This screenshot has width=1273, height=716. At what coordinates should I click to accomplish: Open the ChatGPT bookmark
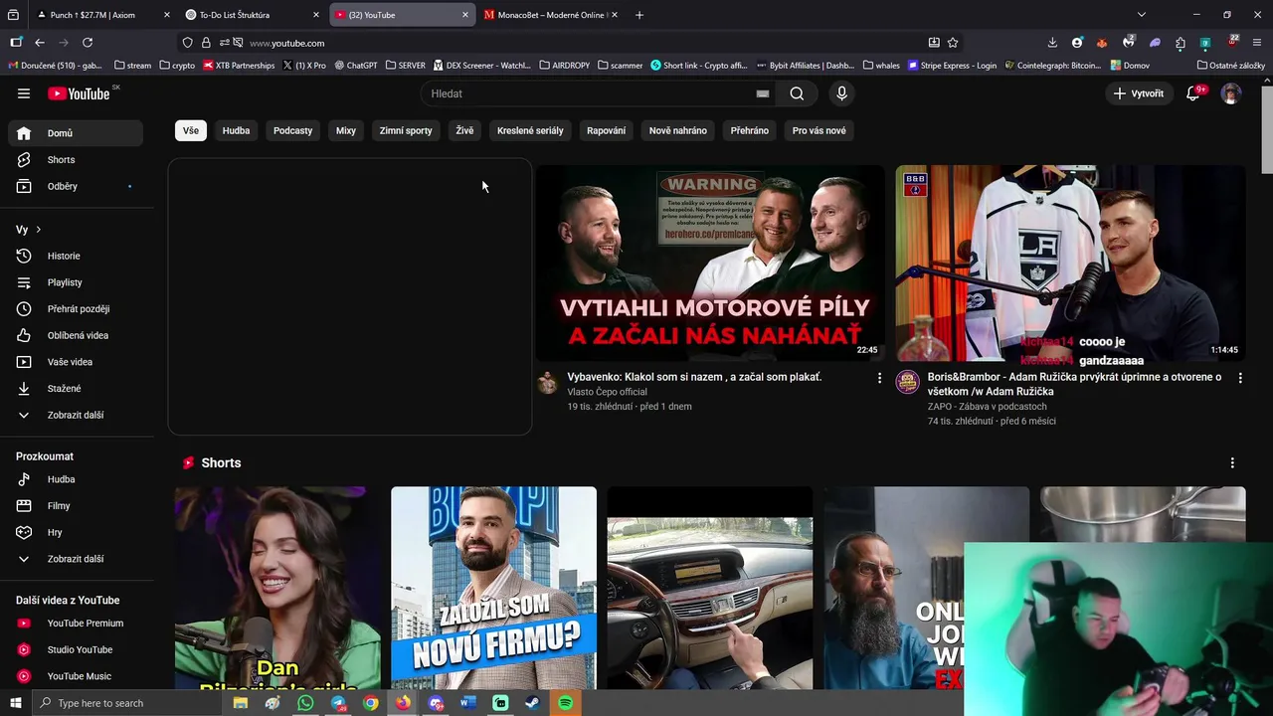[x=355, y=66]
